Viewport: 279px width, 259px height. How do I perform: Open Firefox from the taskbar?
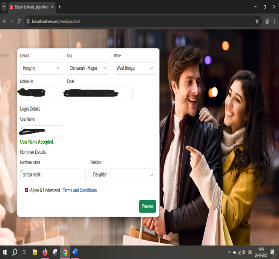pyautogui.click(x=45, y=252)
